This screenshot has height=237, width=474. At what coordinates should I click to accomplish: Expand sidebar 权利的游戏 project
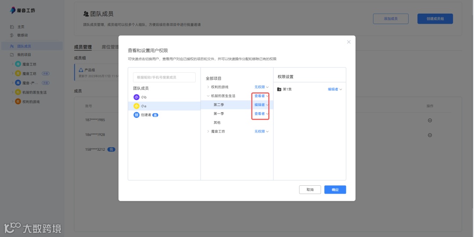point(12,102)
